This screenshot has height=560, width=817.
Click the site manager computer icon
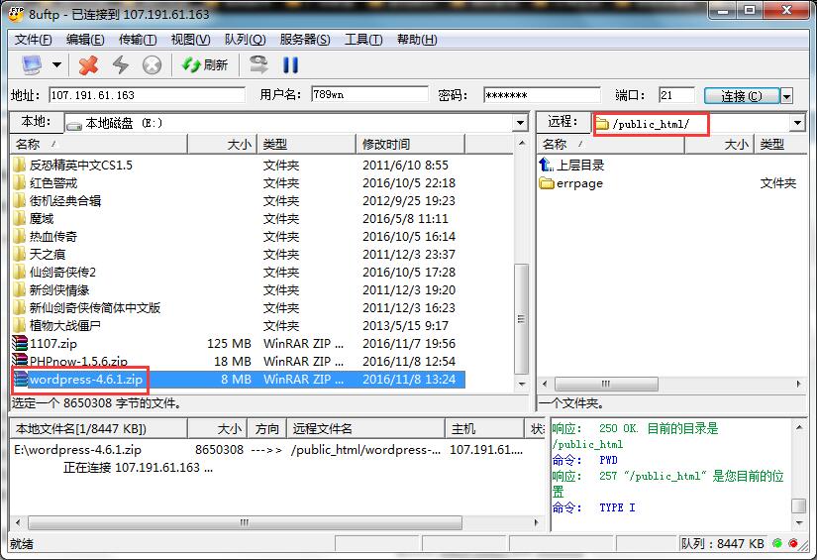tap(33, 65)
